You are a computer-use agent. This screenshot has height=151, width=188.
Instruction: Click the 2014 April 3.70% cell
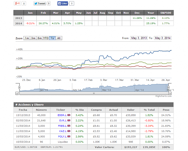point(67,23)
